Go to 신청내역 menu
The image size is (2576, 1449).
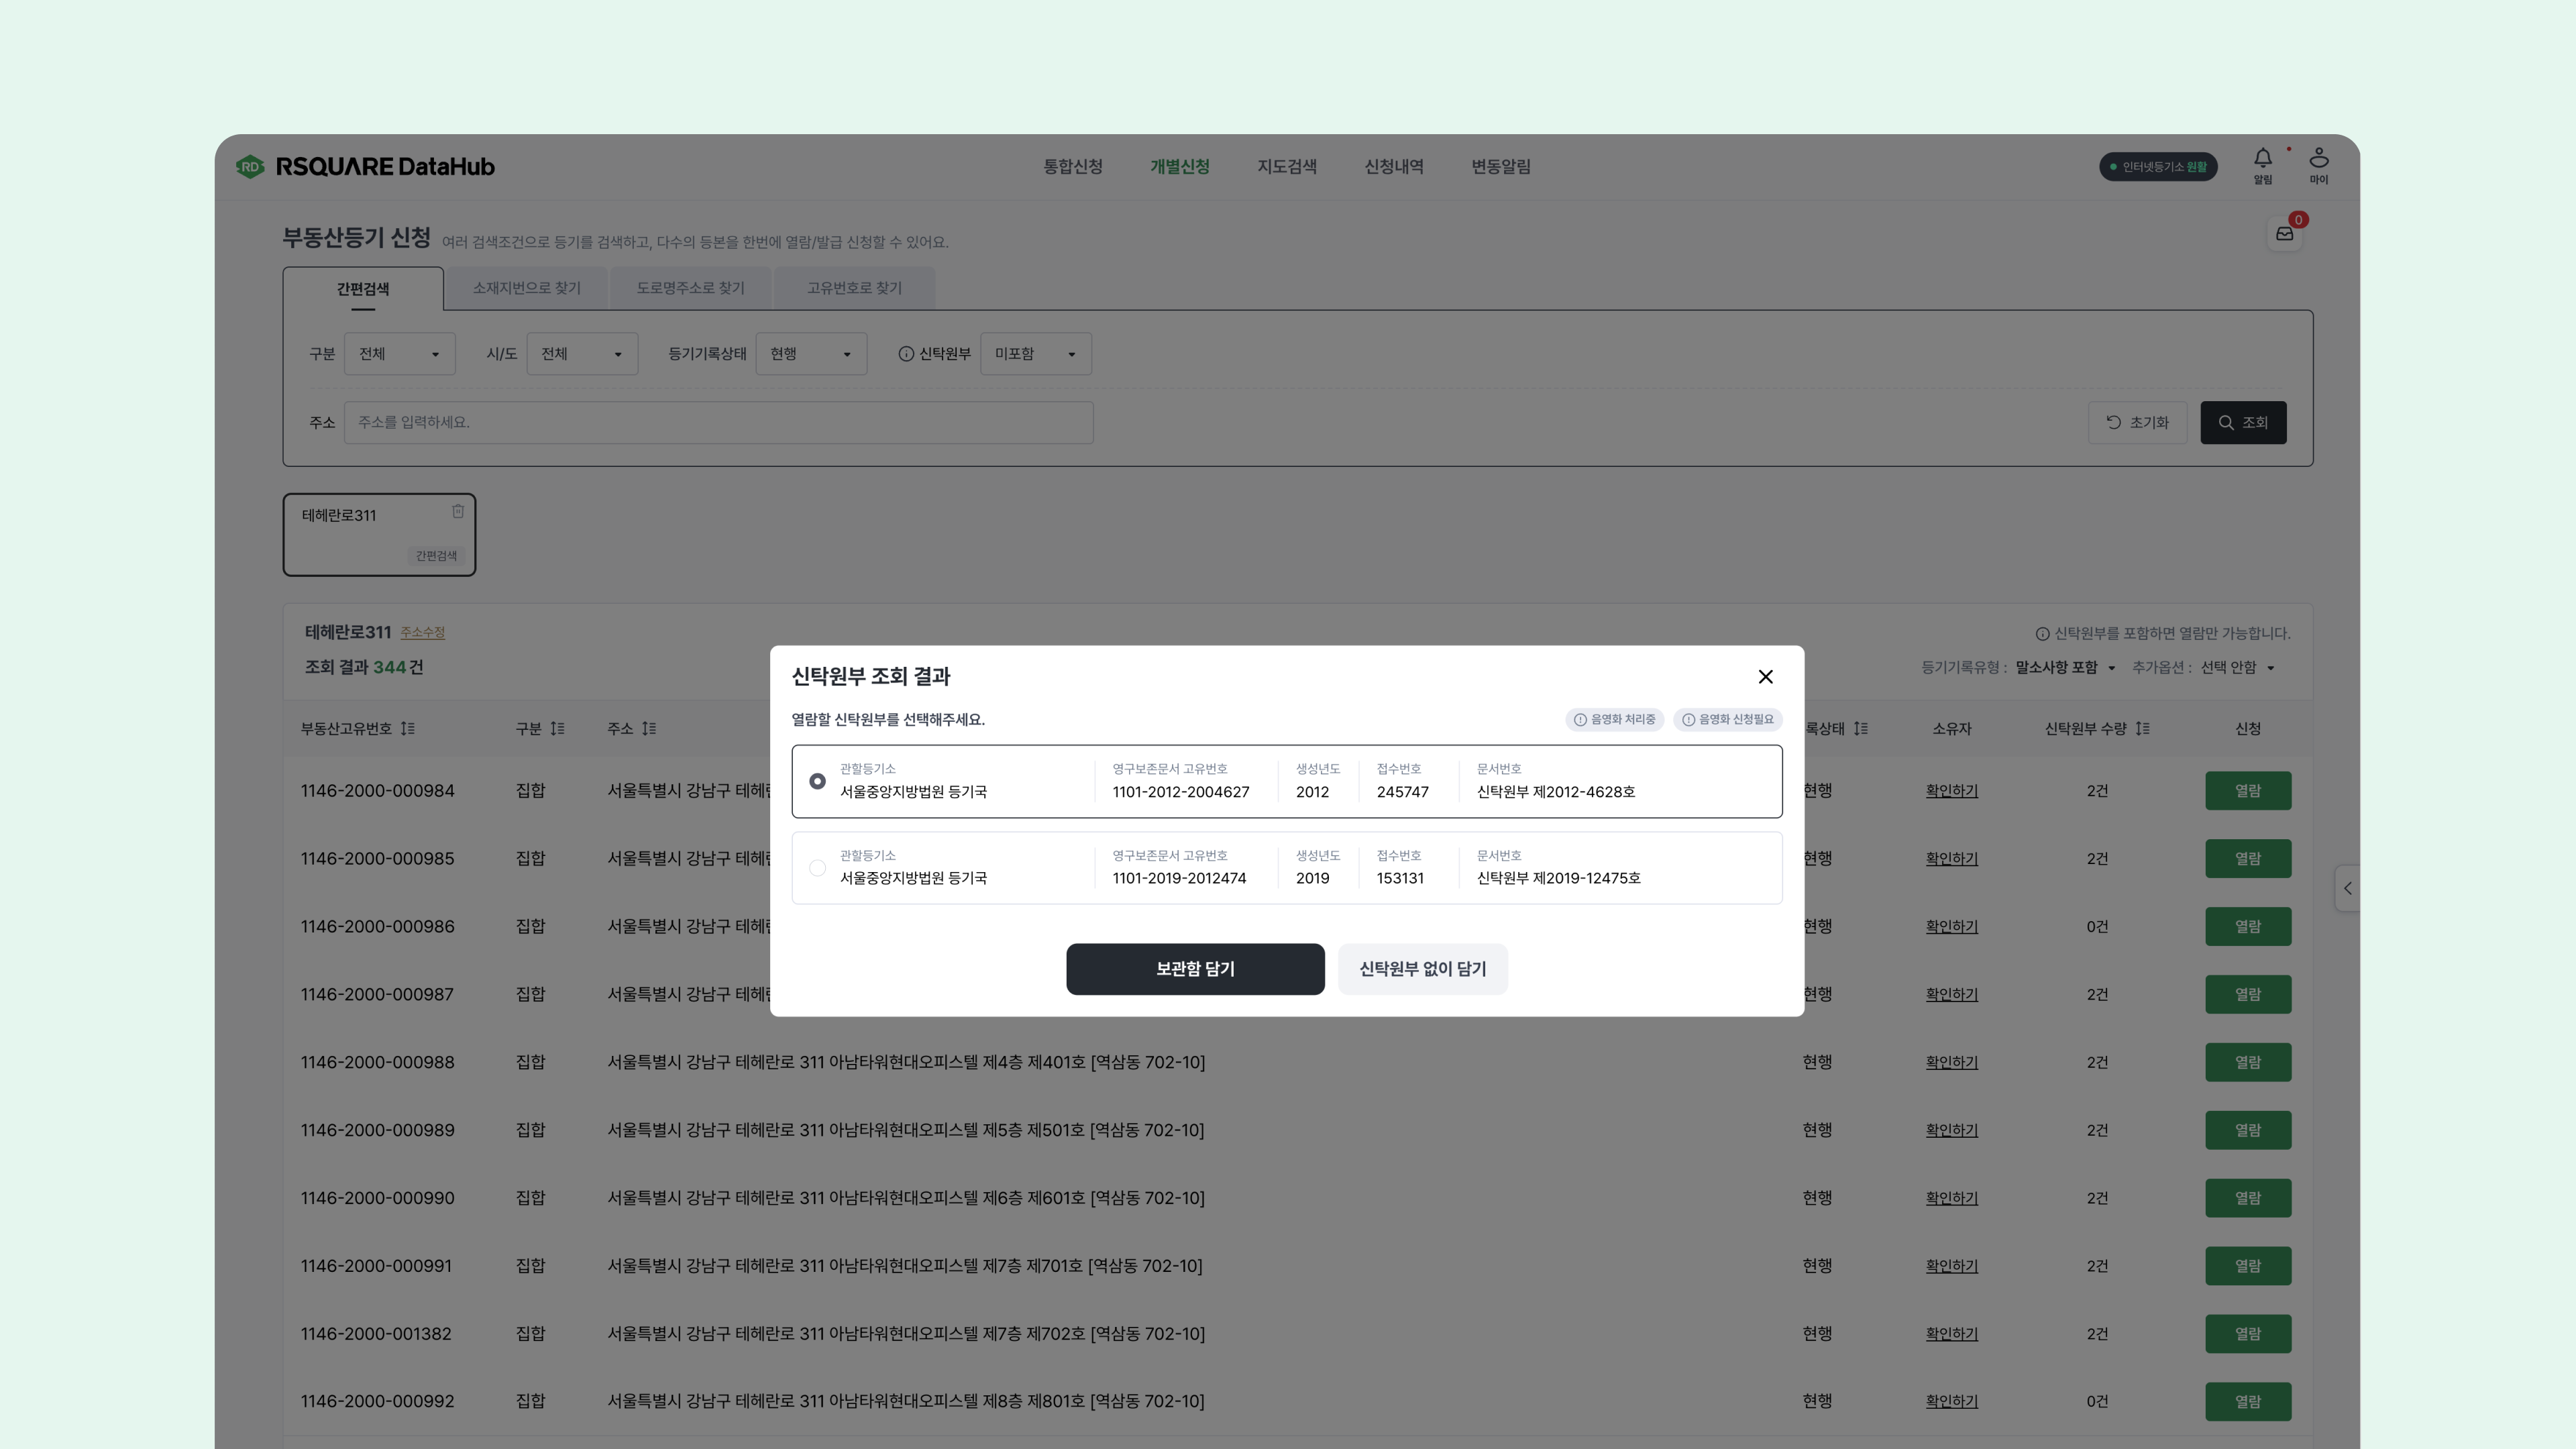[x=1393, y=167]
